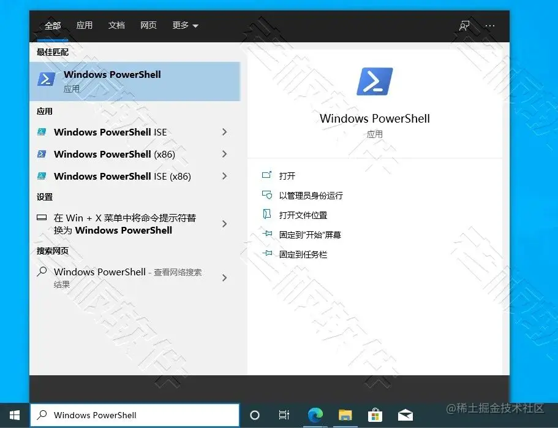Screen dimensions: 558x428
Task: Open the Mail app from taskbar
Action: pos(405,415)
